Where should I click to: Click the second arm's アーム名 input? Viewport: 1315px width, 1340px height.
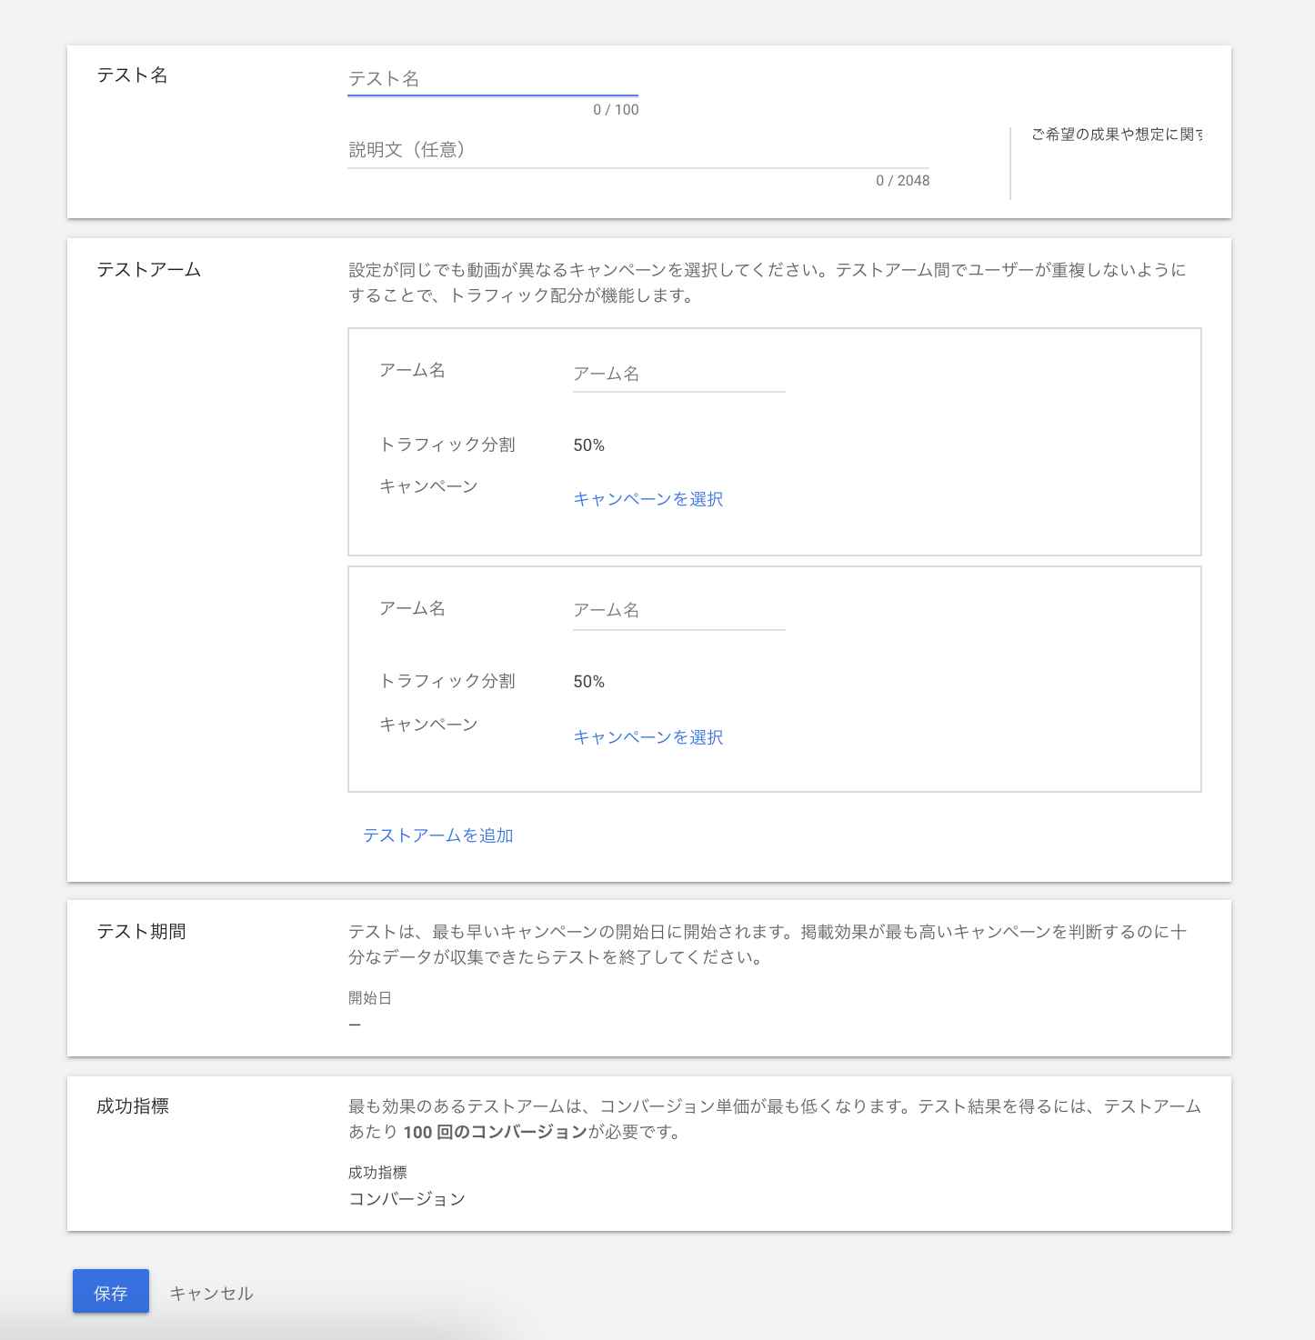tap(678, 610)
